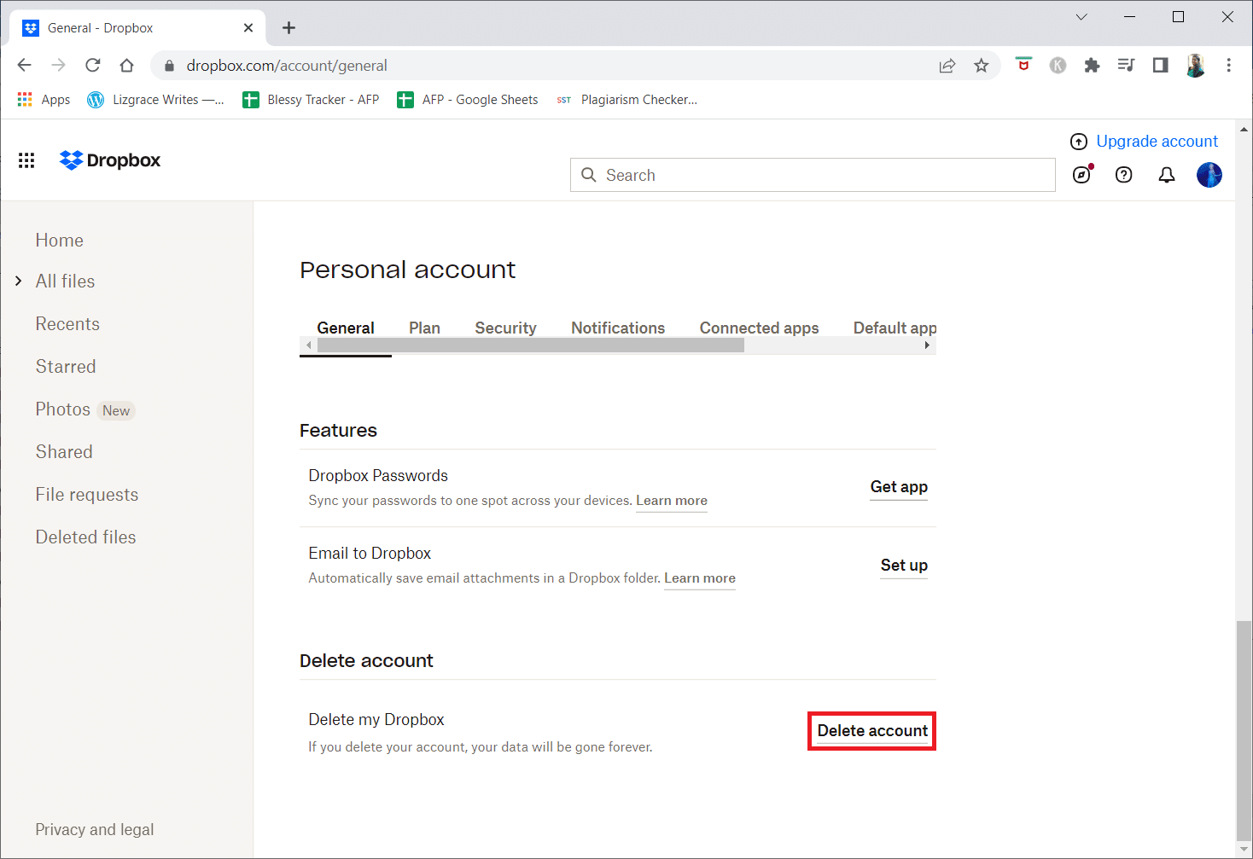Open the Apps bookmarks shortcut

point(44,100)
